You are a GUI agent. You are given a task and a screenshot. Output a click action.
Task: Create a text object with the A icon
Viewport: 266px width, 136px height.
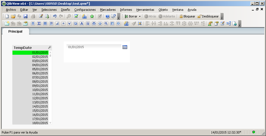tap(82, 23)
